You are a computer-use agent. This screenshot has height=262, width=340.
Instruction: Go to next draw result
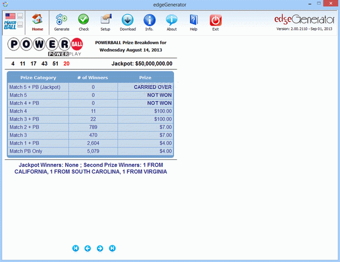click(100, 248)
